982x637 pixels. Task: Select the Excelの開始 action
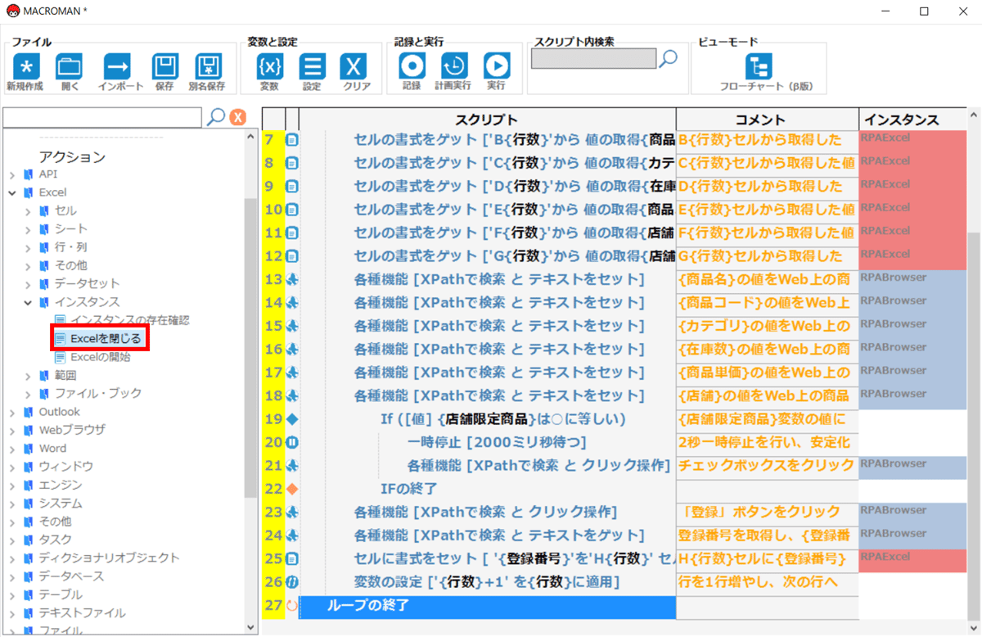tap(101, 357)
